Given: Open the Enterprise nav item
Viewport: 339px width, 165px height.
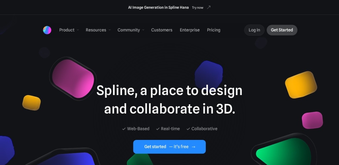Looking at the screenshot, I should click(190, 30).
